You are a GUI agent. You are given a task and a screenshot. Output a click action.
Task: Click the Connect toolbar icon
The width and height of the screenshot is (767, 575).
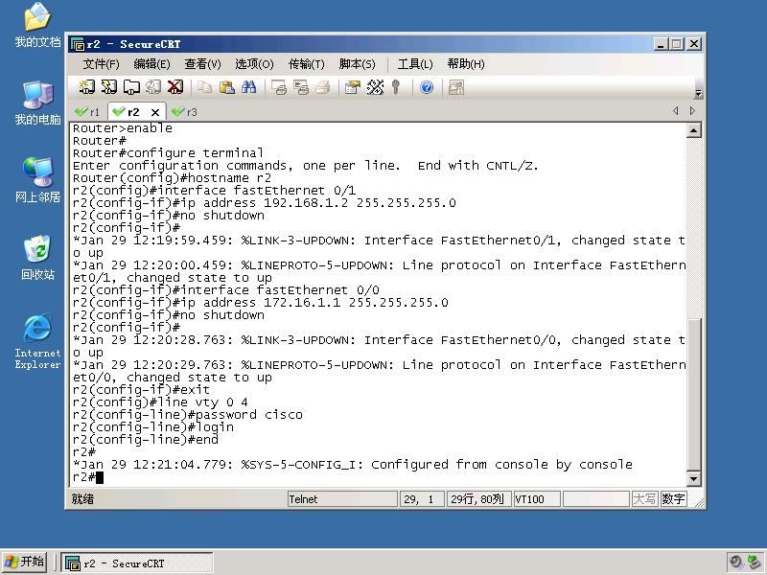[86, 87]
